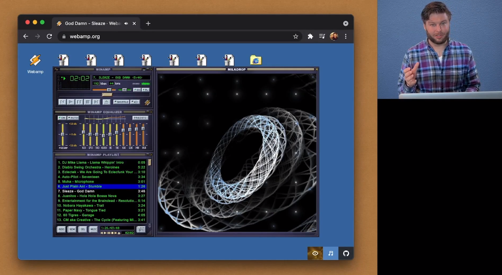This screenshot has width=502, height=275.
Task: Select track 5 Muha - Microphone
Action: [x=101, y=182]
